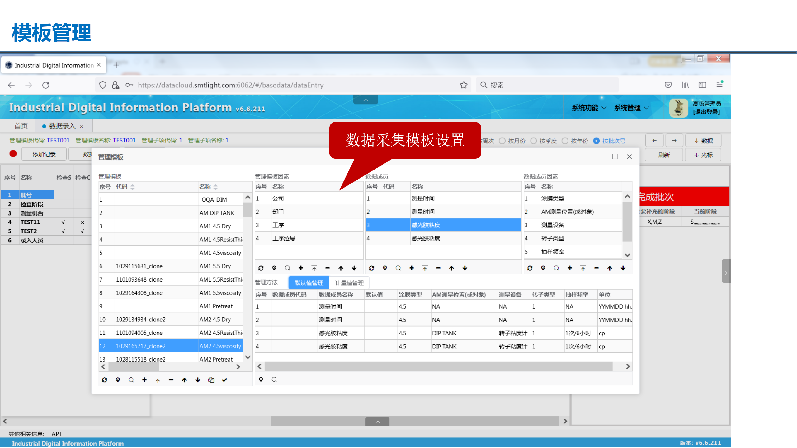Click the default-value table horizontal scrollbar

[438, 366]
